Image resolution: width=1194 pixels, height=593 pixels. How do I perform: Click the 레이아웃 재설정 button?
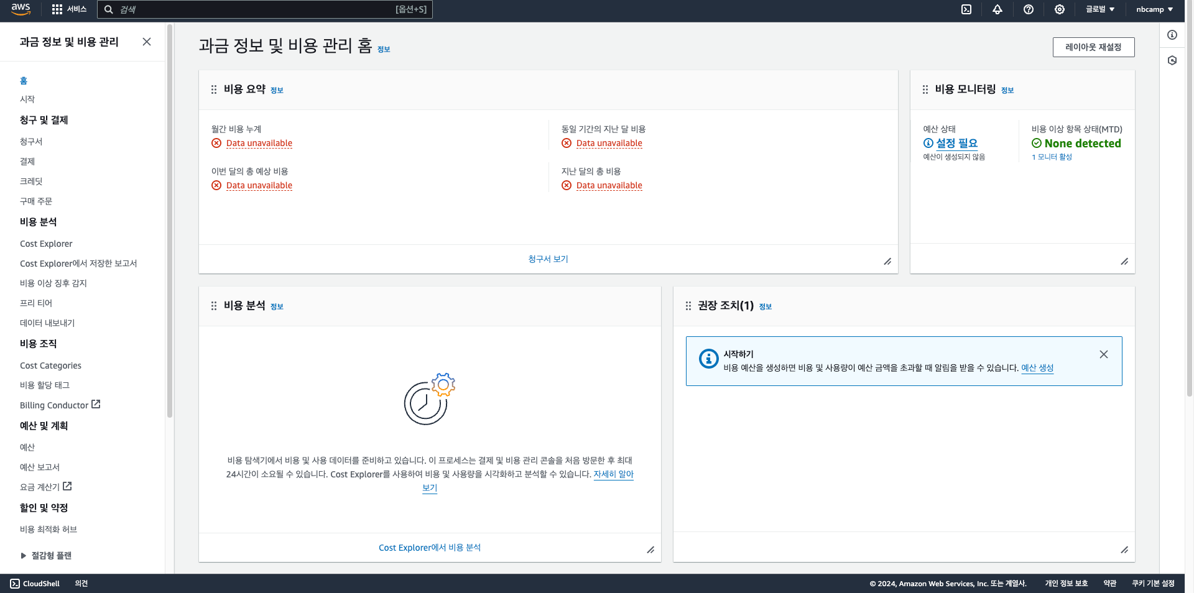(1093, 47)
